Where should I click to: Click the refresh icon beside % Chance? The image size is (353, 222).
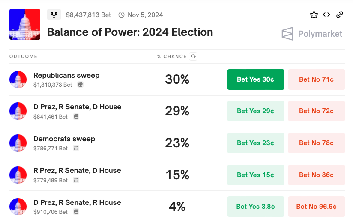pyautogui.click(x=193, y=56)
